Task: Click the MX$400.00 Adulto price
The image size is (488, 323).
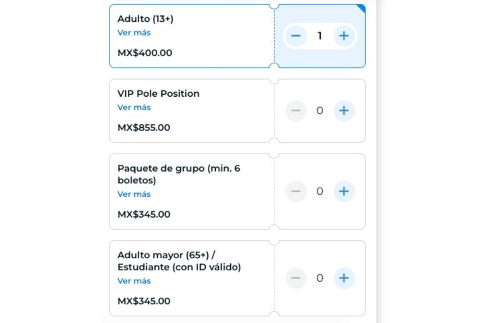Action: click(x=144, y=53)
